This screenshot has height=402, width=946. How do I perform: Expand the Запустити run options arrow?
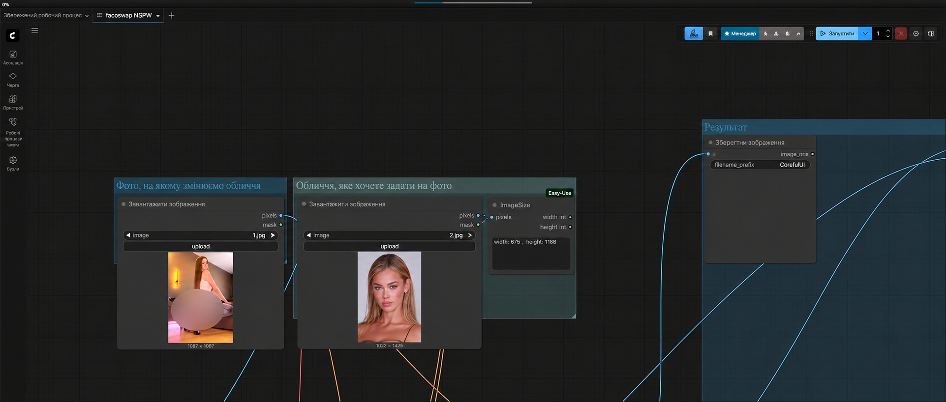coord(865,33)
